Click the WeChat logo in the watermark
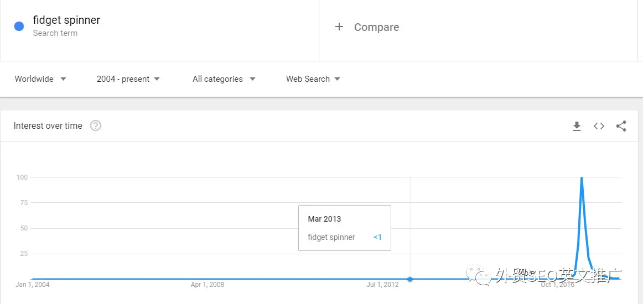This screenshot has width=643, height=304. click(x=479, y=274)
